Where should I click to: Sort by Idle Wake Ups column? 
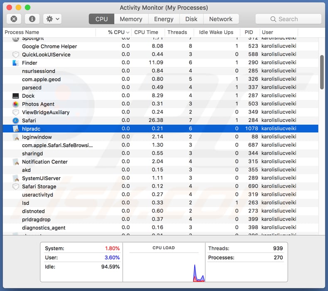point(217,32)
